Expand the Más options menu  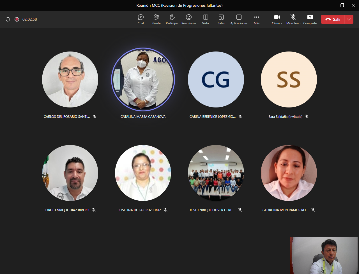coord(257,19)
